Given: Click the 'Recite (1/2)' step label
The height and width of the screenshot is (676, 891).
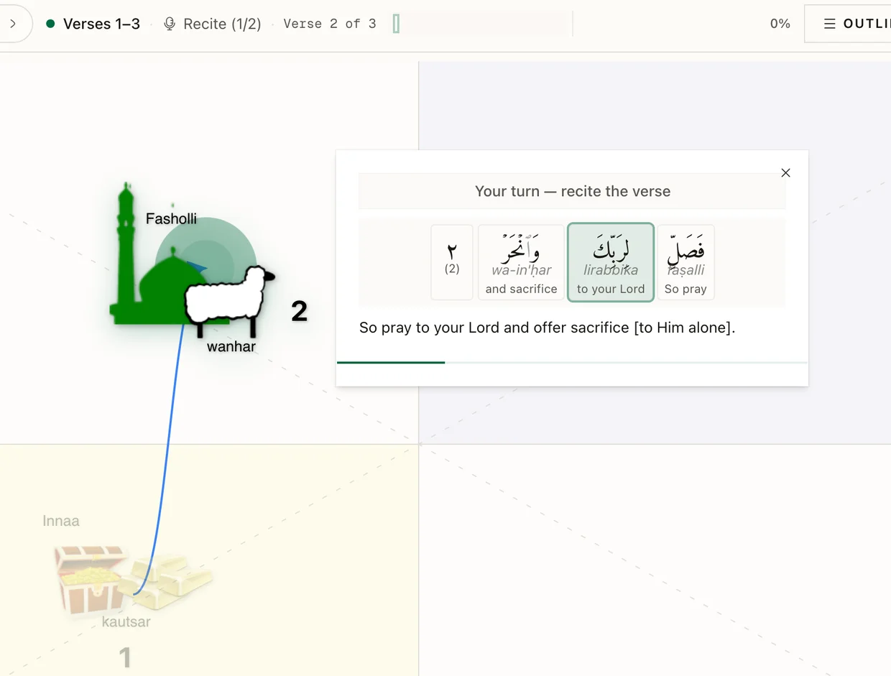Looking at the screenshot, I should pos(222,24).
